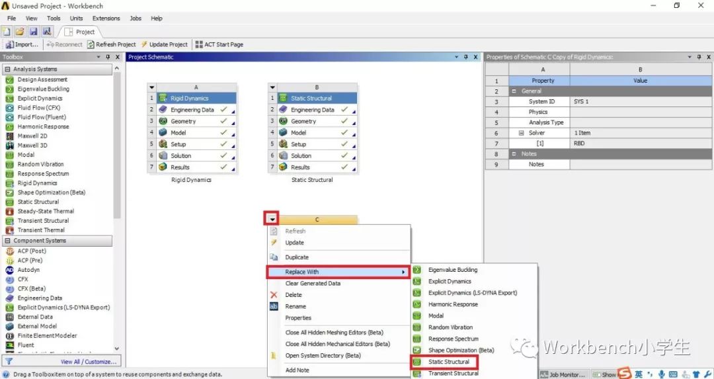Select the Fluid Flow (CFX) toolbox icon
714x379 pixels.
coord(9,108)
